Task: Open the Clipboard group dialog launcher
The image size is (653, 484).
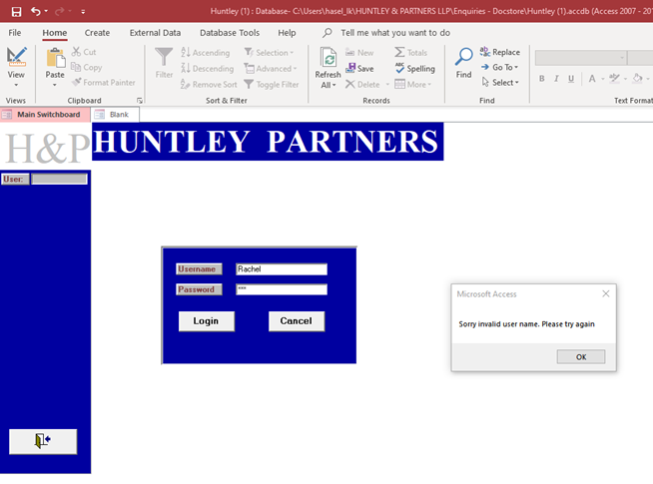Action: click(x=140, y=101)
